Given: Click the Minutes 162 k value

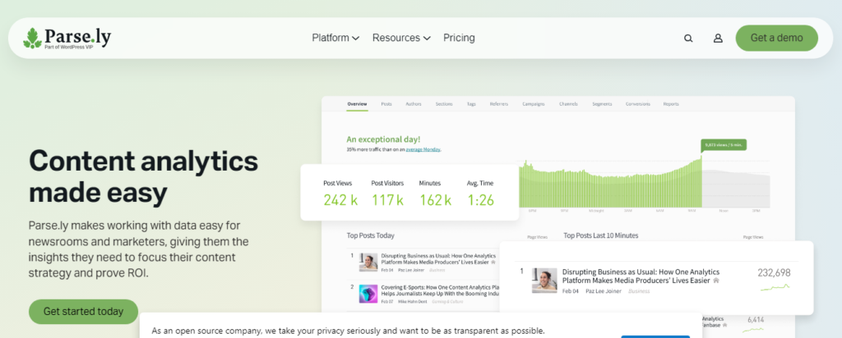Looking at the screenshot, I should click(x=436, y=200).
